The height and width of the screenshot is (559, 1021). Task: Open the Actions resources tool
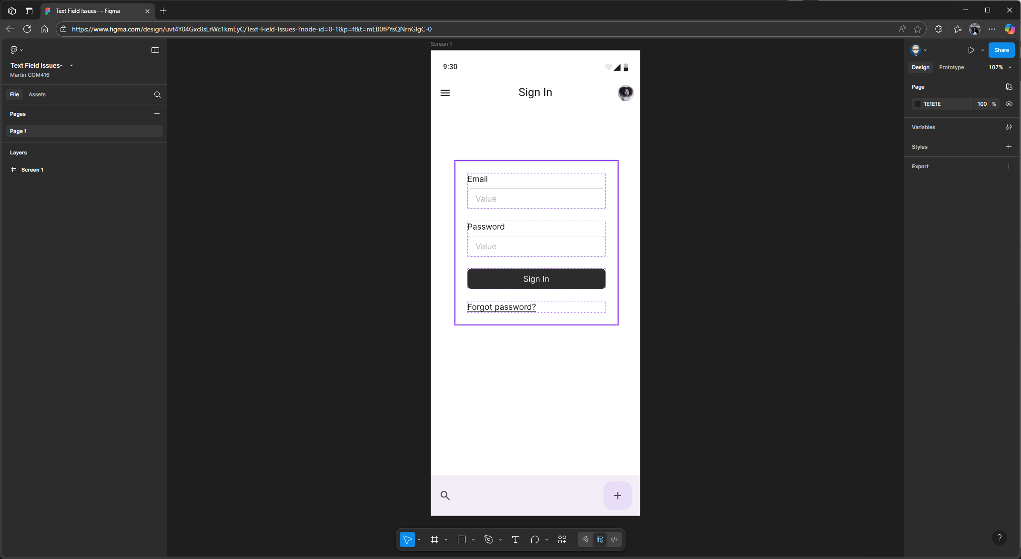tap(562, 539)
